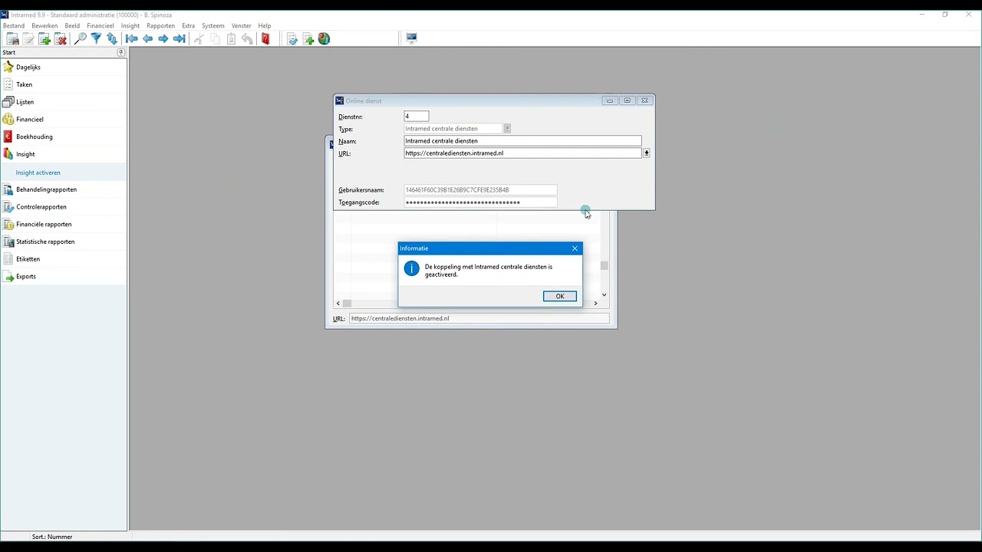Viewport: 982px width, 552px height.
Task: Click the blue filter funnel icon
Action: [96, 39]
